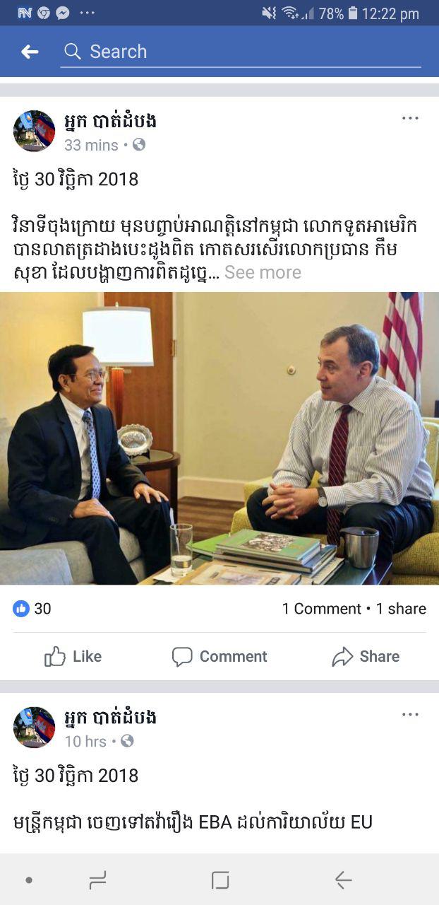
Task: Open the meeting photo in the first post
Action: pyautogui.click(x=220, y=438)
